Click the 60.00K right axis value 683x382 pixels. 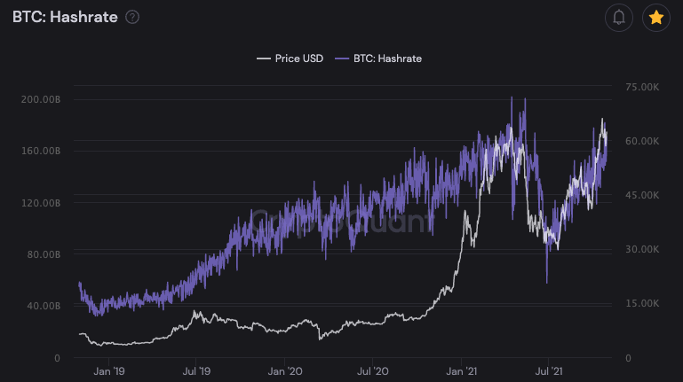click(642, 141)
